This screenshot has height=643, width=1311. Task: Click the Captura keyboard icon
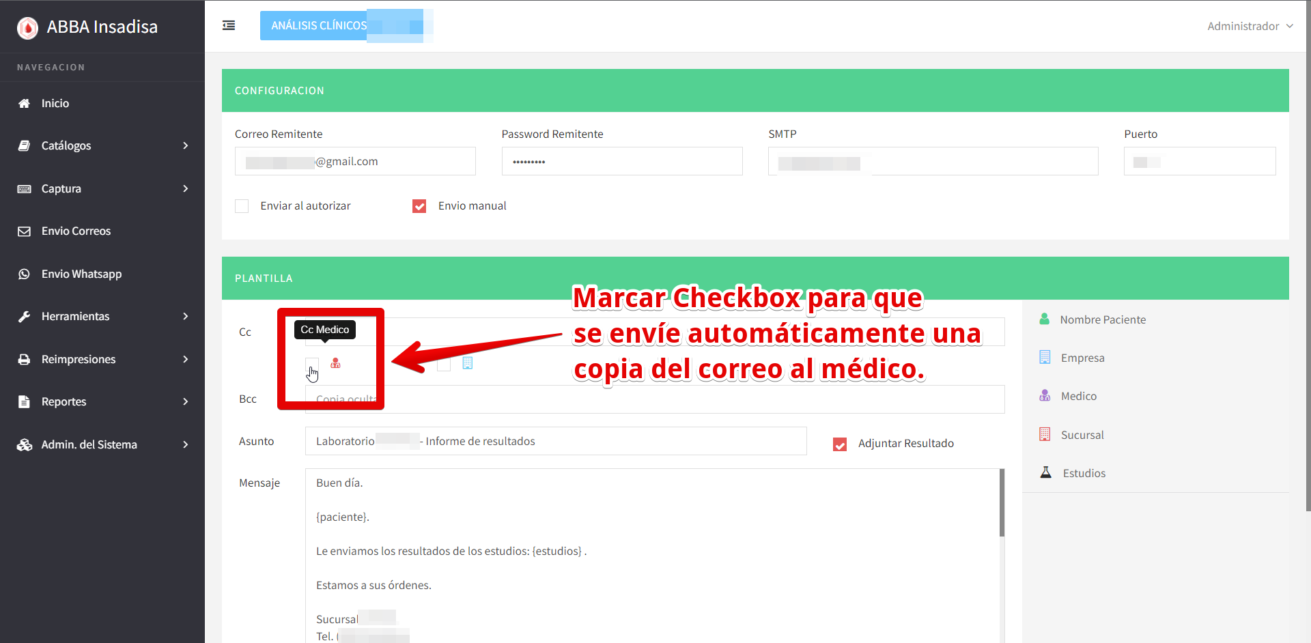24,189
